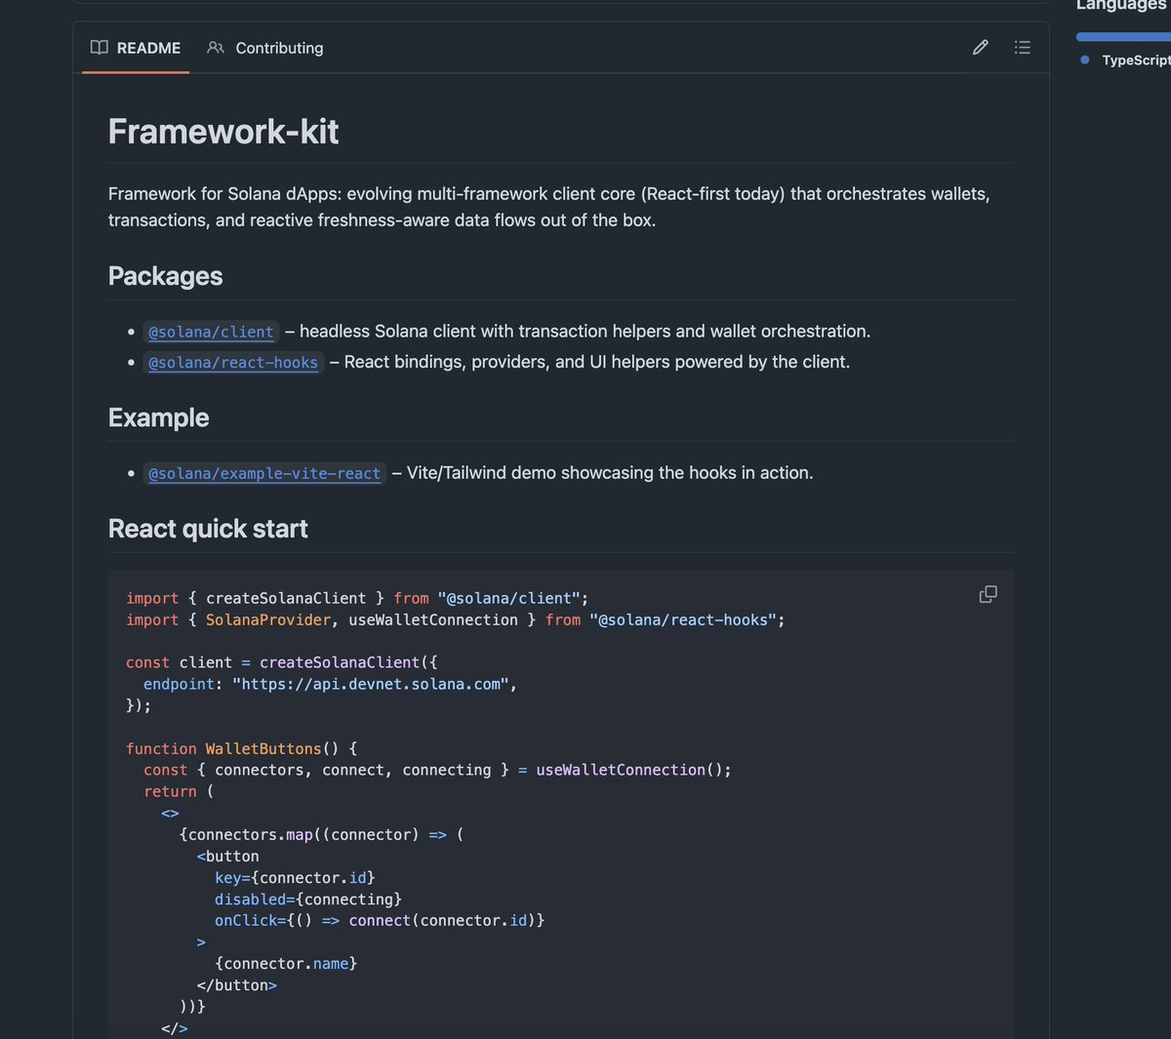The image size is (1171, 1039).
Task: Open the @solana/client package link
Action: (211, 332)
